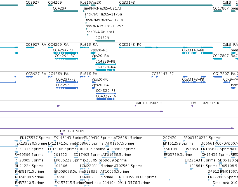Select the CG17807-PA protein label
Screen dimensions: 238x187
(224, 74)
